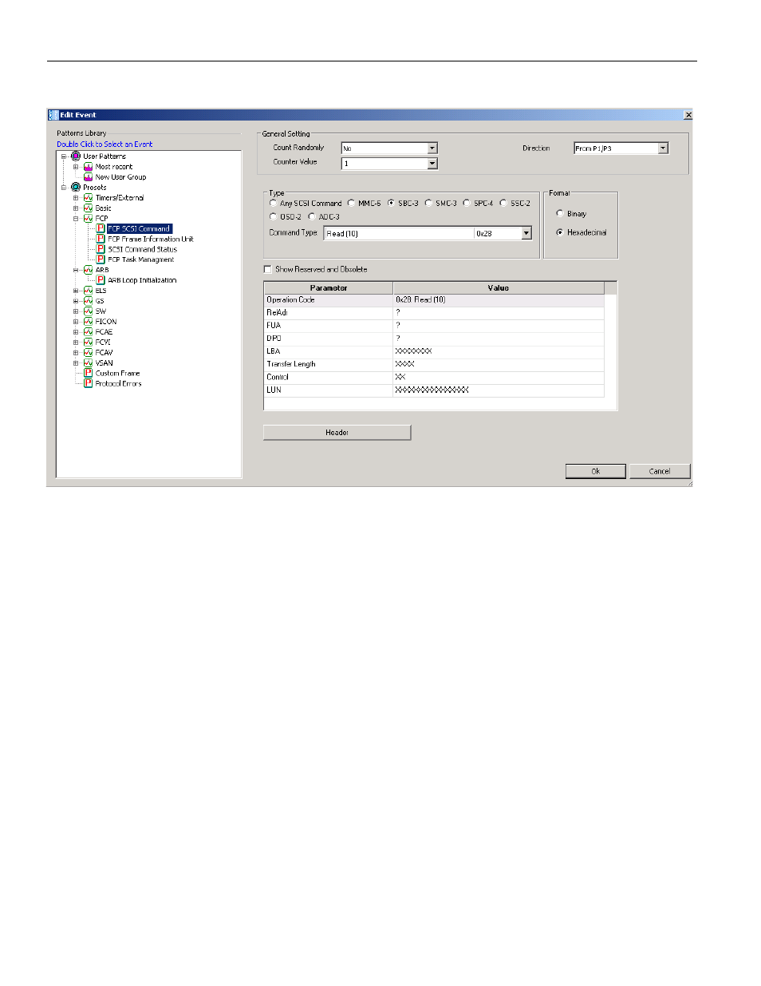Open the Direction dropdown
The image size is (761, 986).
663,148
